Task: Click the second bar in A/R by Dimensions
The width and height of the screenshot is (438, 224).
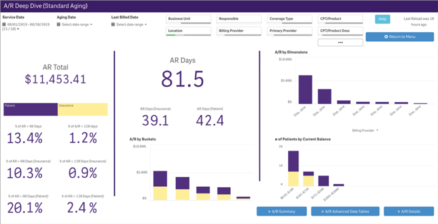Action: (x=325, y=97)
